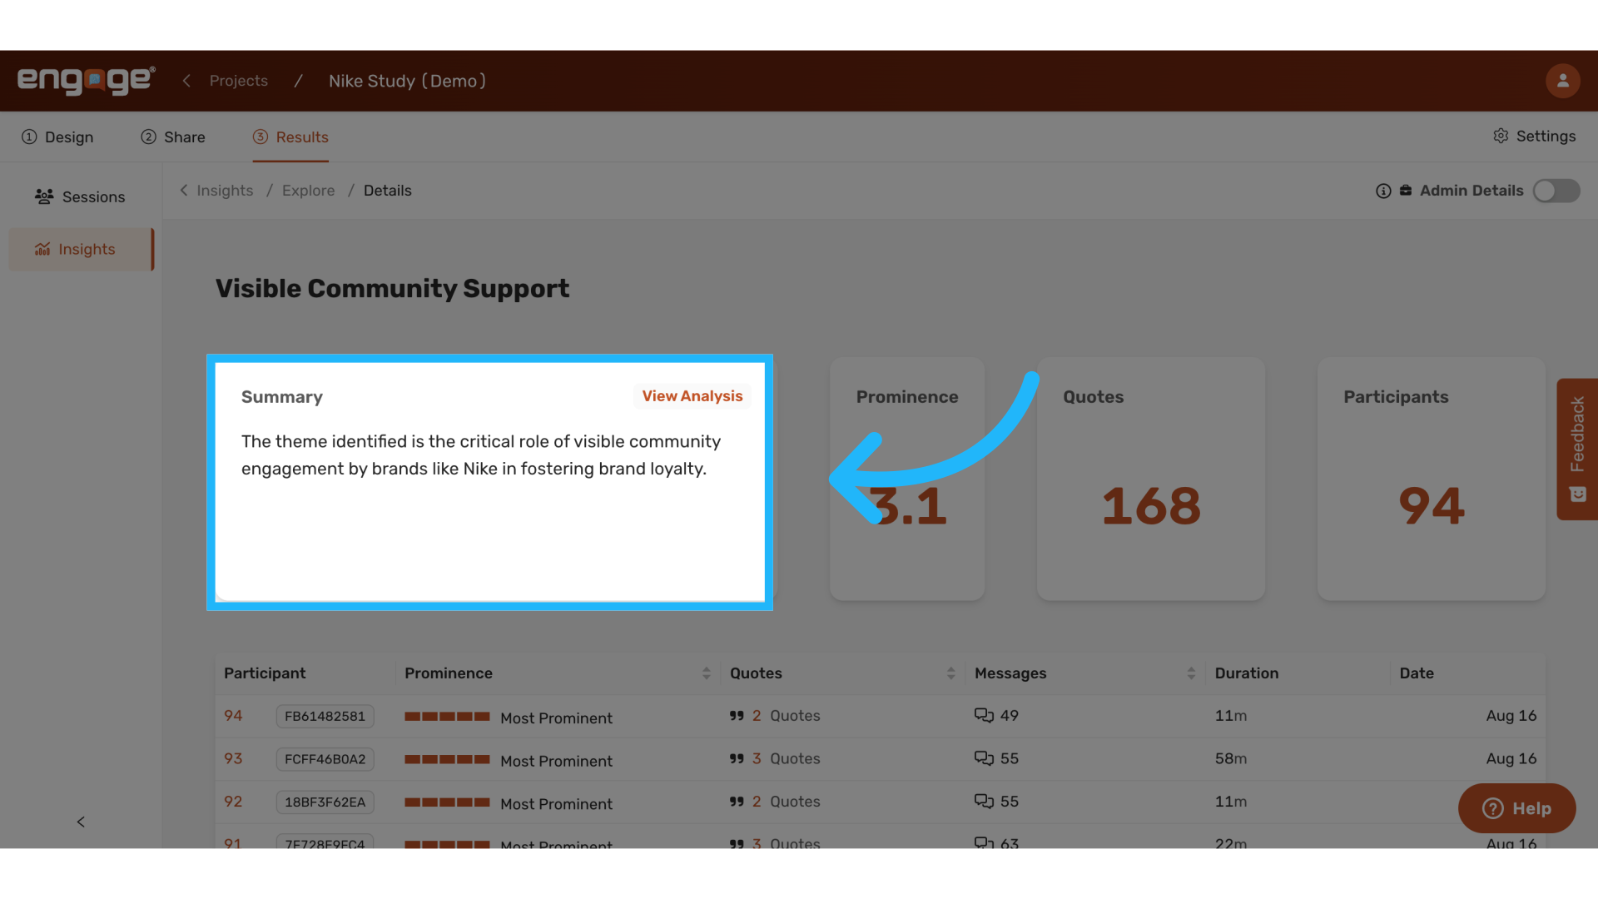The image size is (1598, 899).
Task: Sort the table by Quotes column
Action: pos(950,673)
